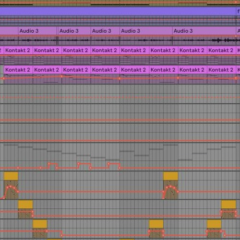Select eighth full Kontakt 2 clip in upper Kontakt row
Image resolution: width=240 pixels, height=240 pixels.
pyautogui.click(x=221, y=50)
